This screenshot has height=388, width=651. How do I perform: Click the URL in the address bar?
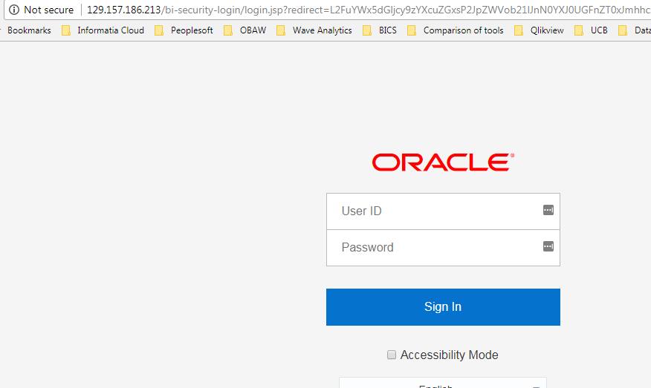[364, 10]
